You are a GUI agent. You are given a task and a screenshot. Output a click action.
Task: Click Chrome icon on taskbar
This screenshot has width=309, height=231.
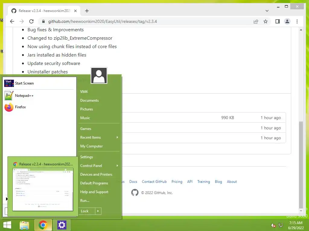point(43,225)
